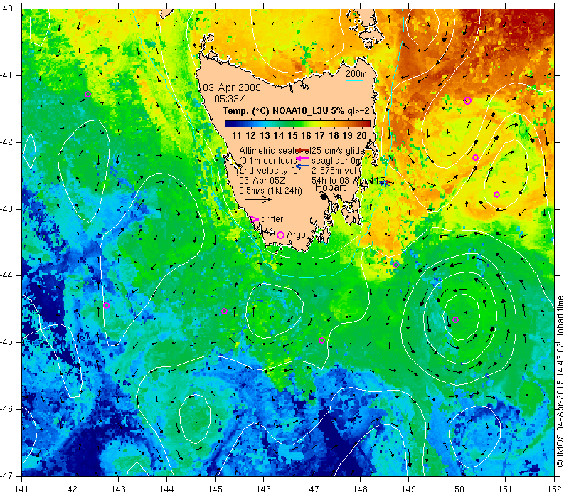The image size is (569, 498).
Task: Click the "(0.1m contours)" legend text
Action: (x=269, y=161)
